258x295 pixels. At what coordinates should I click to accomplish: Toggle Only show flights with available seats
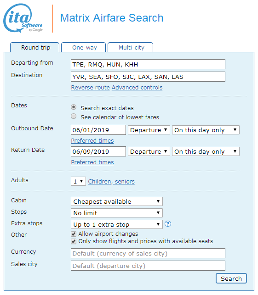[74, 241]
